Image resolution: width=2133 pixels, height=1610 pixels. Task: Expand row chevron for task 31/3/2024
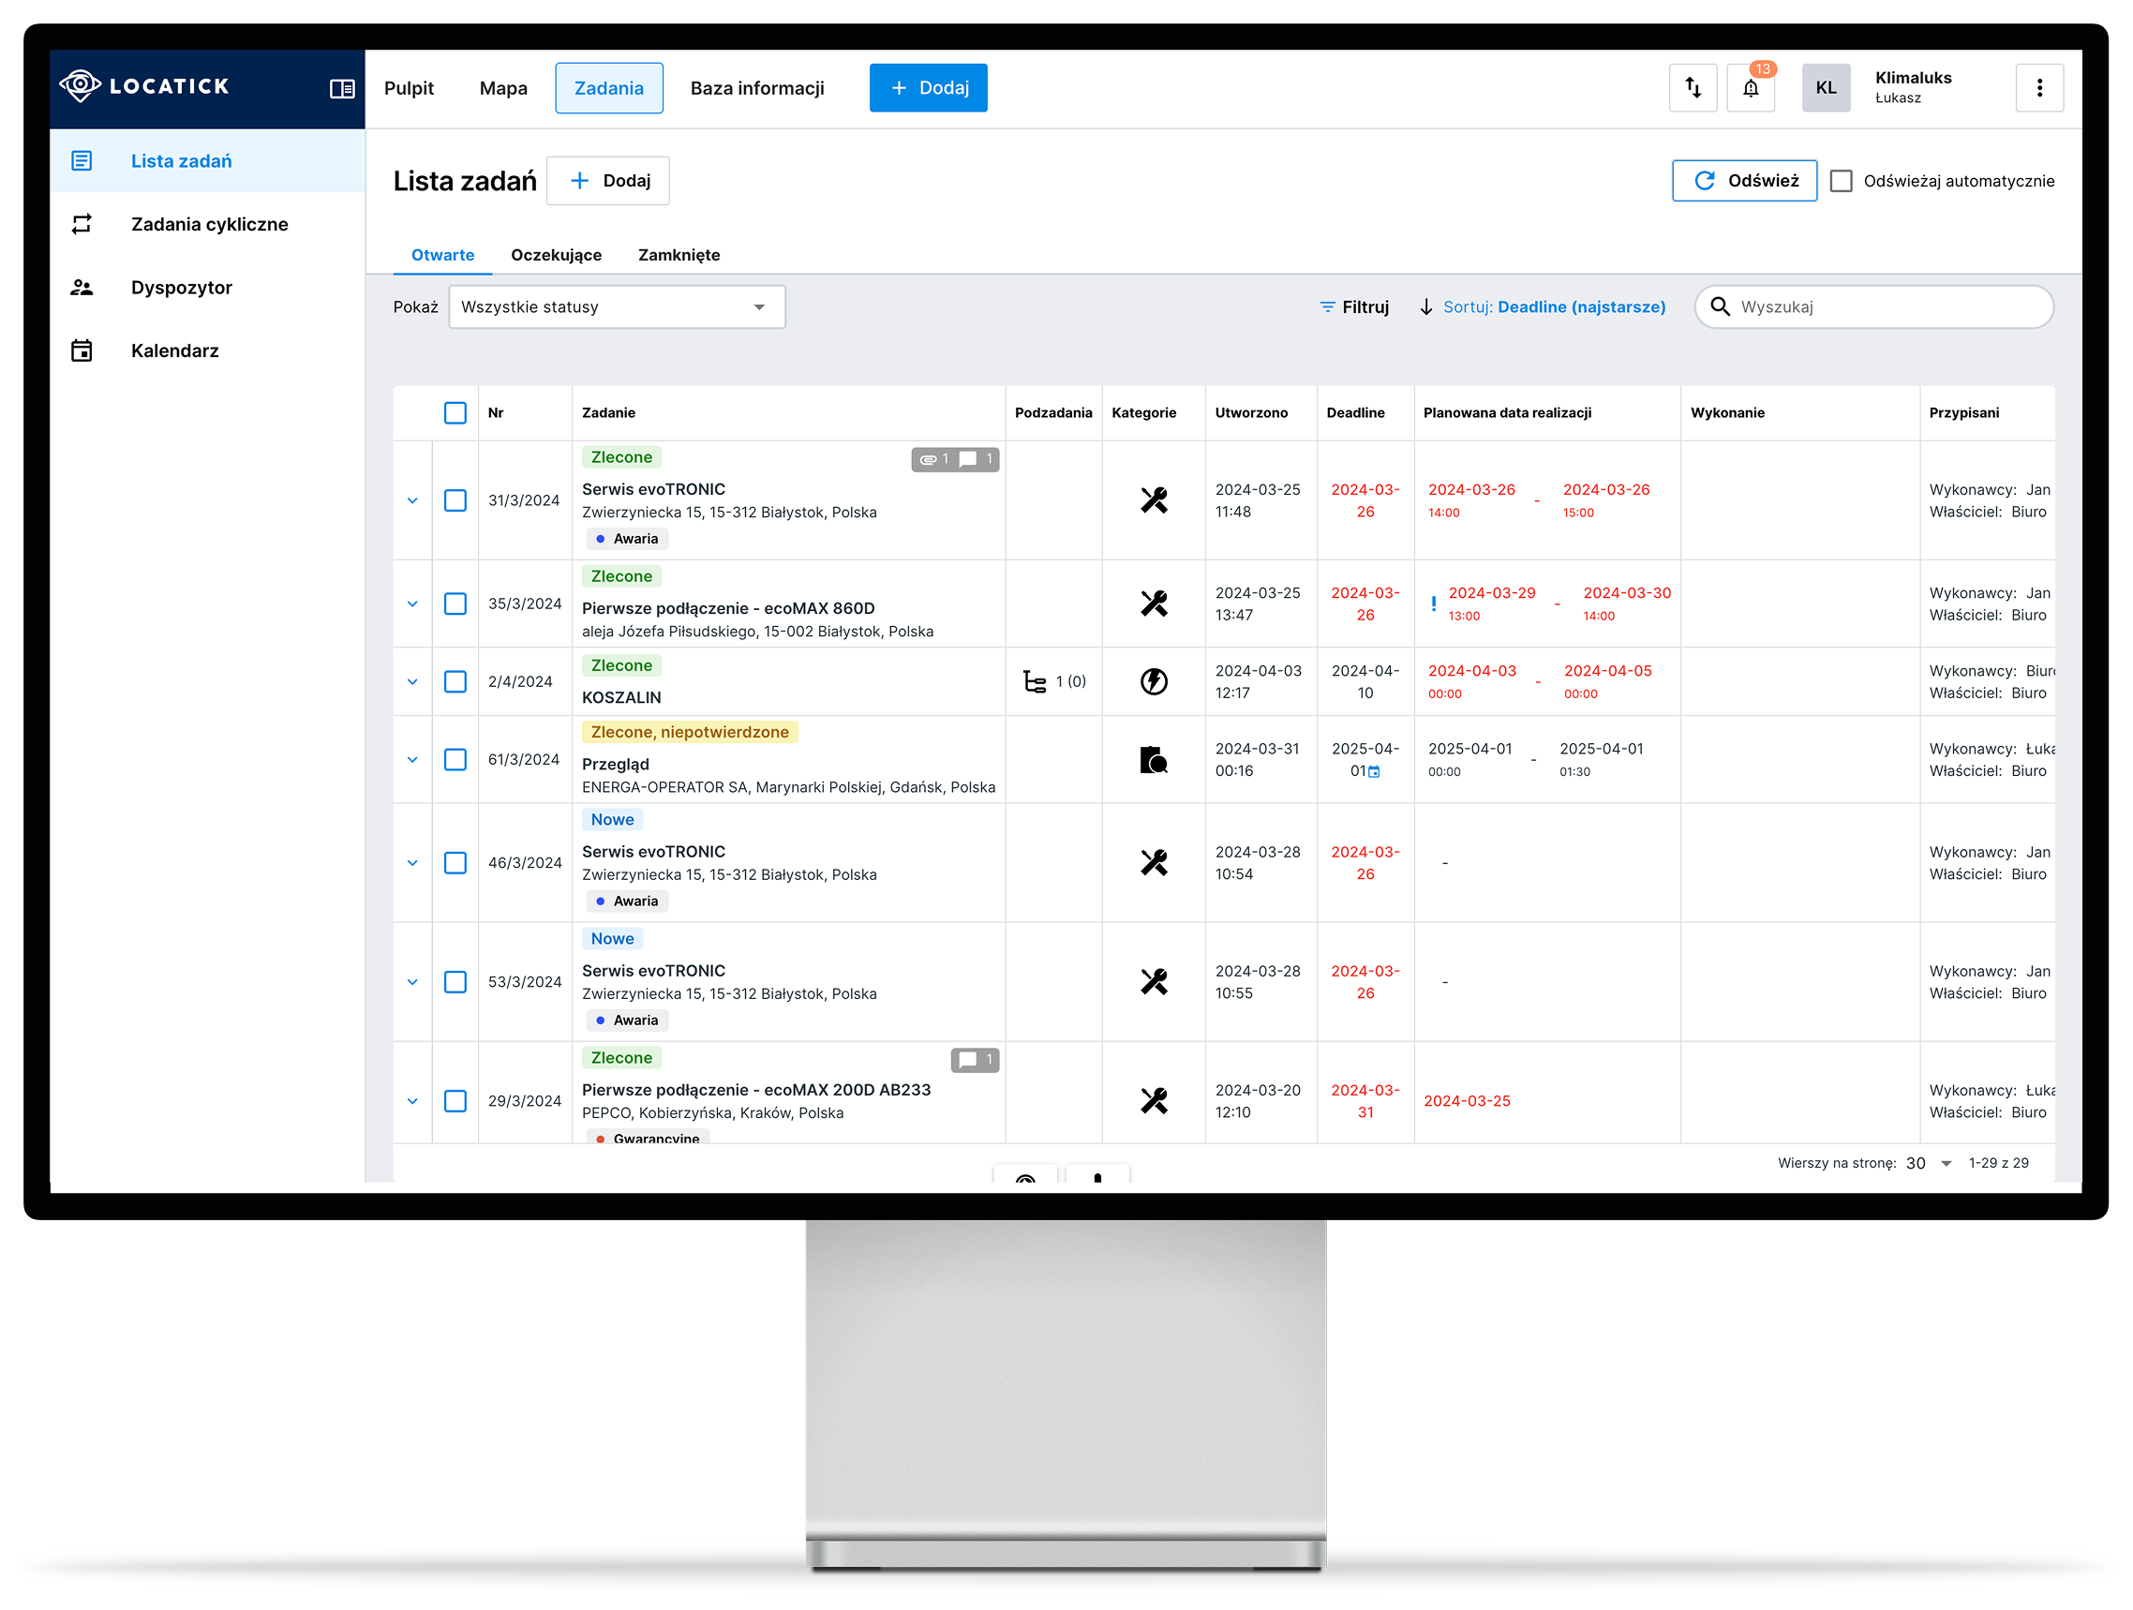(411, 500)
